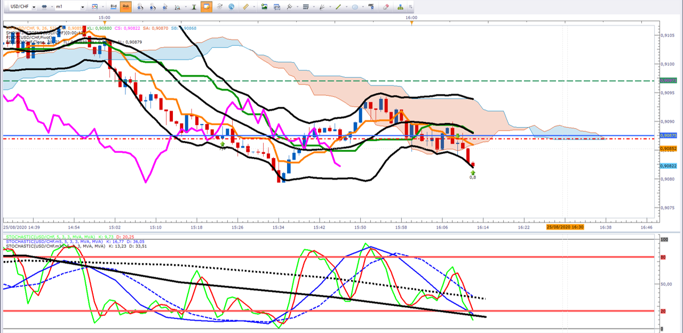Click the picture icon with green landscape

[x=264, y=7]
